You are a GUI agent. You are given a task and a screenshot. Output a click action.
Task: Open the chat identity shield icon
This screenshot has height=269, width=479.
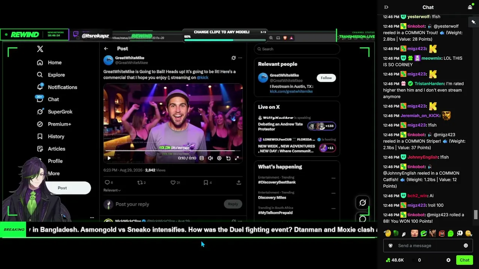coord(390,245)
